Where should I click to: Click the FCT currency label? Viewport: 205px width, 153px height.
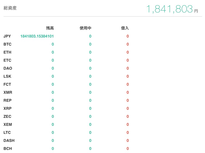(7, 84)
